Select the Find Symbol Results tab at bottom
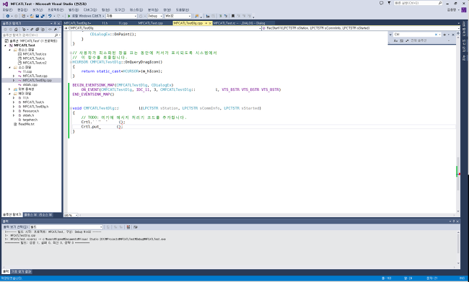469x282 pixels. pyautogui.click(x=21, y=271)
